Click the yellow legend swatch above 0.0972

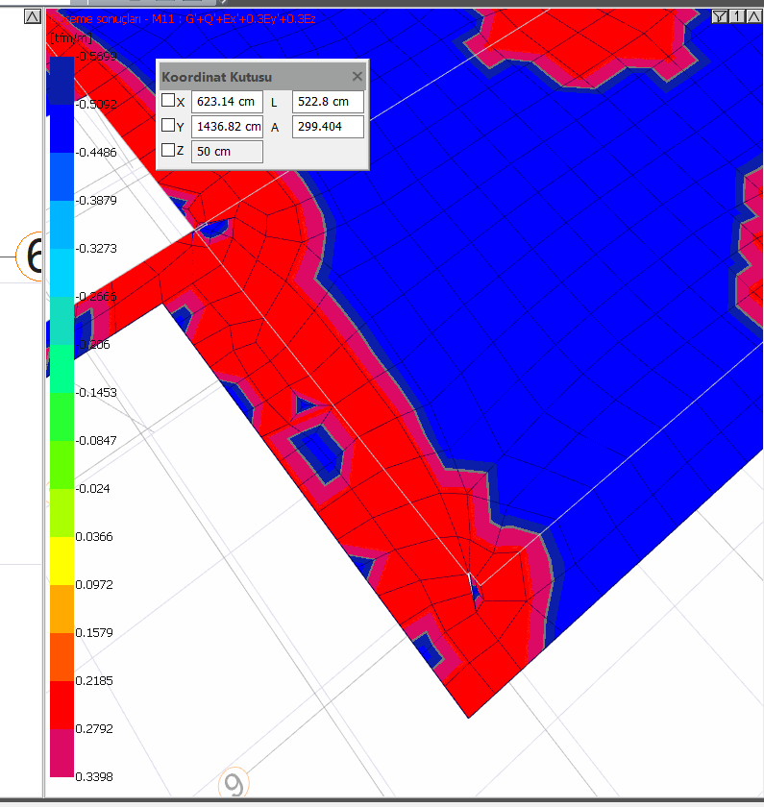62,560
